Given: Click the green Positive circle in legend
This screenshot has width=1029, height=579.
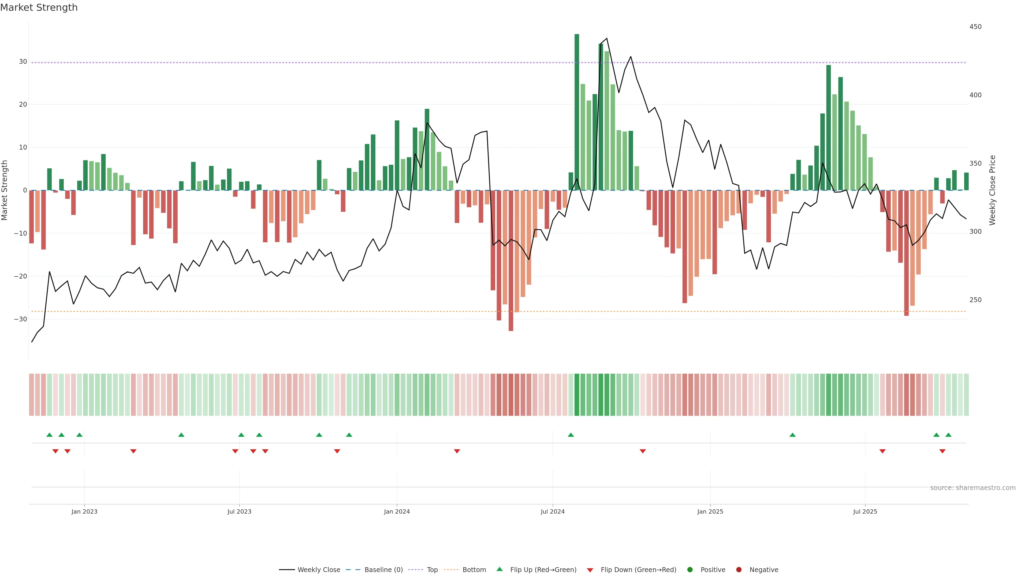Looking at the screenshot, I should [x=690, y=570].
